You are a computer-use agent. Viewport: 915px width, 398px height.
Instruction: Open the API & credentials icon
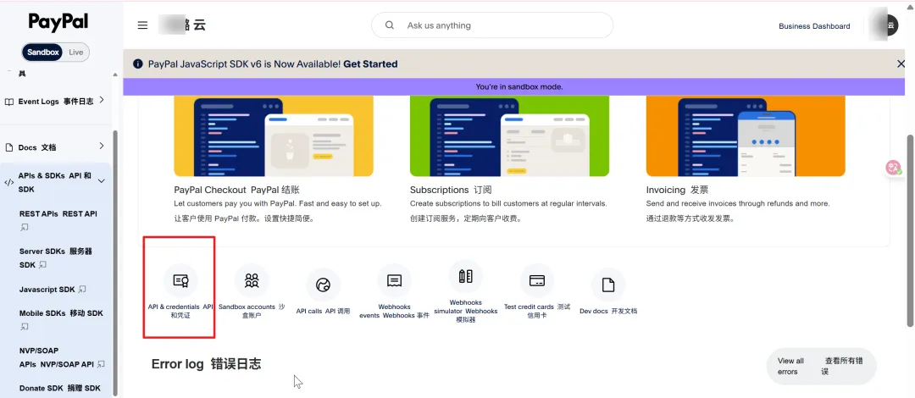click(x=180, y=282)
